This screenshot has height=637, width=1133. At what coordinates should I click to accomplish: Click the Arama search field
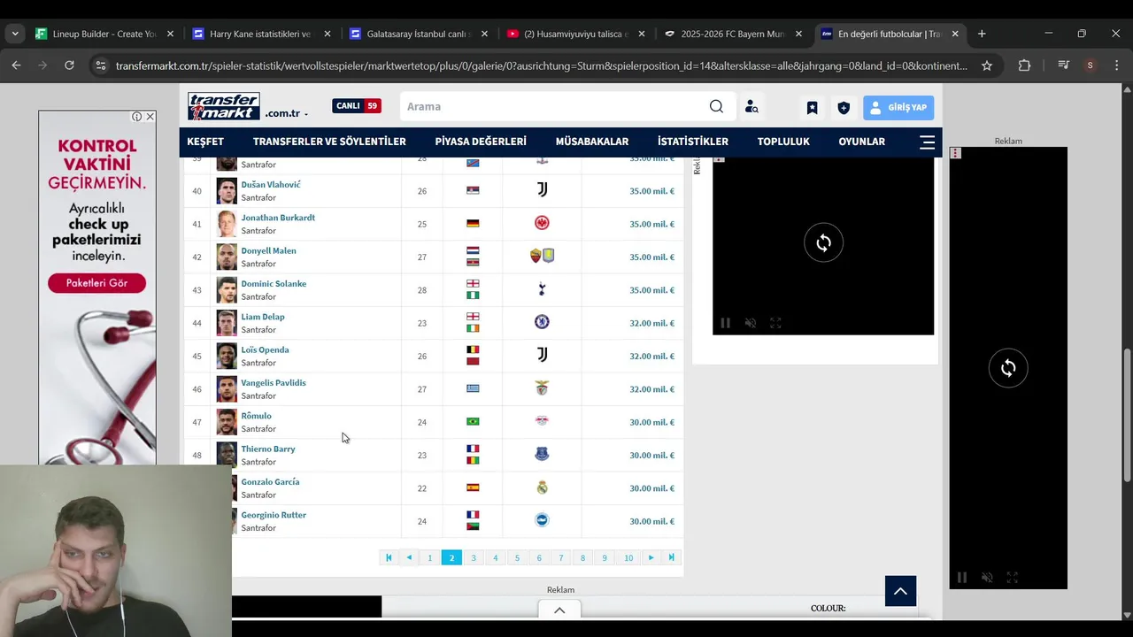pyautogui.click(x=553, y=106)
